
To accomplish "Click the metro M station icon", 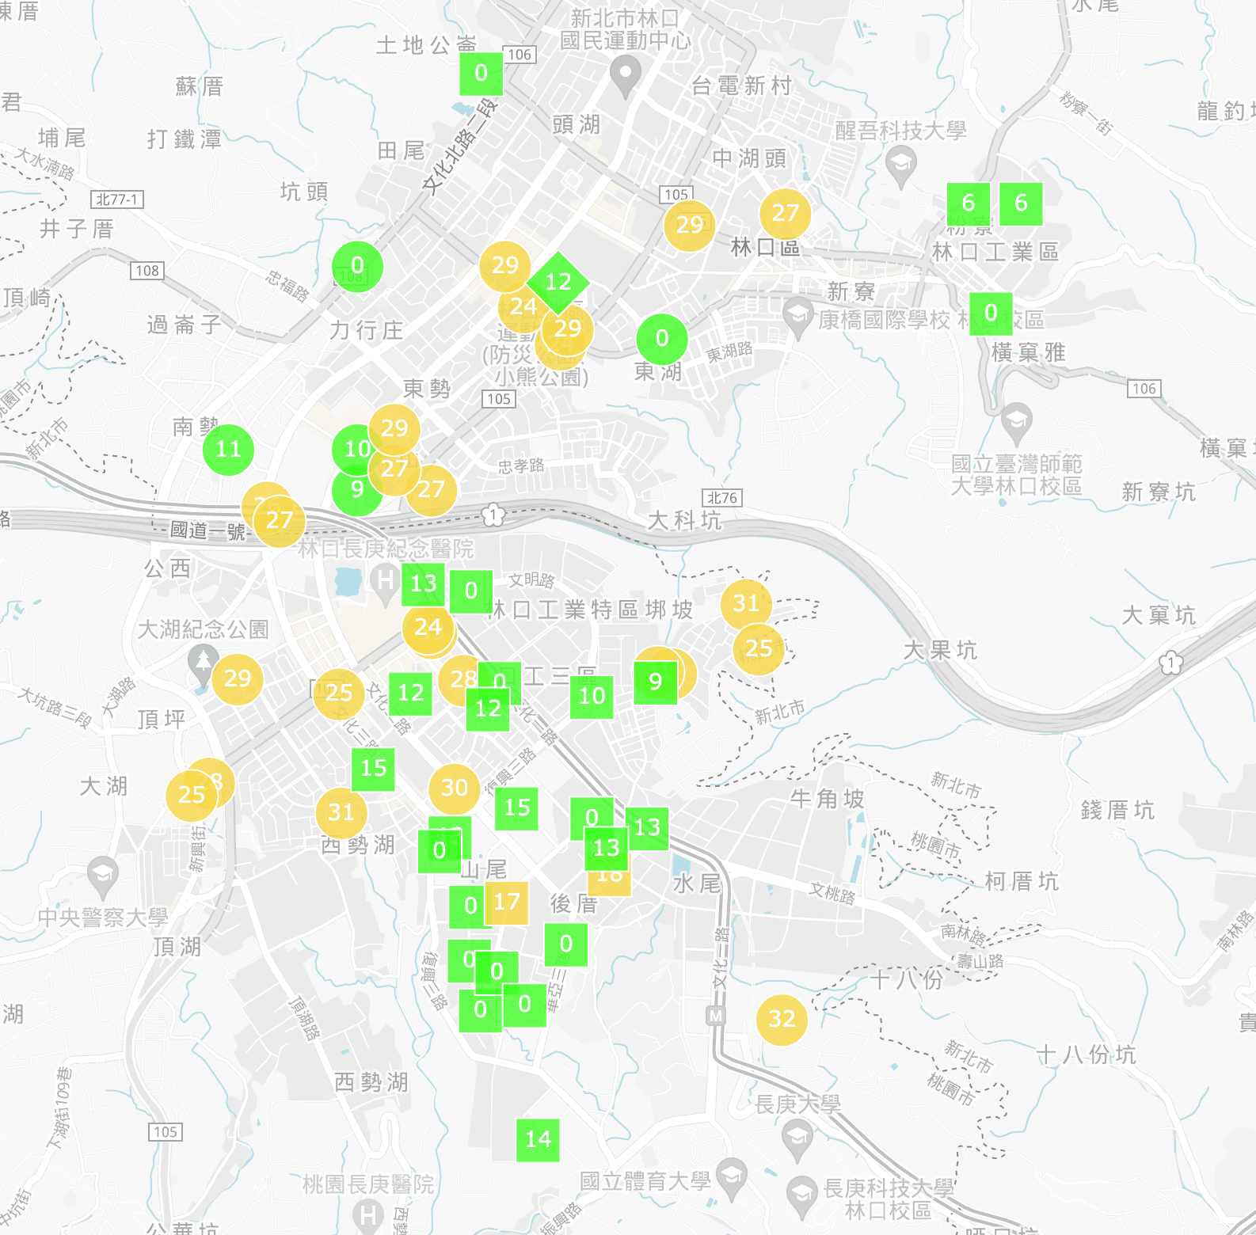I will (716, 1016).
